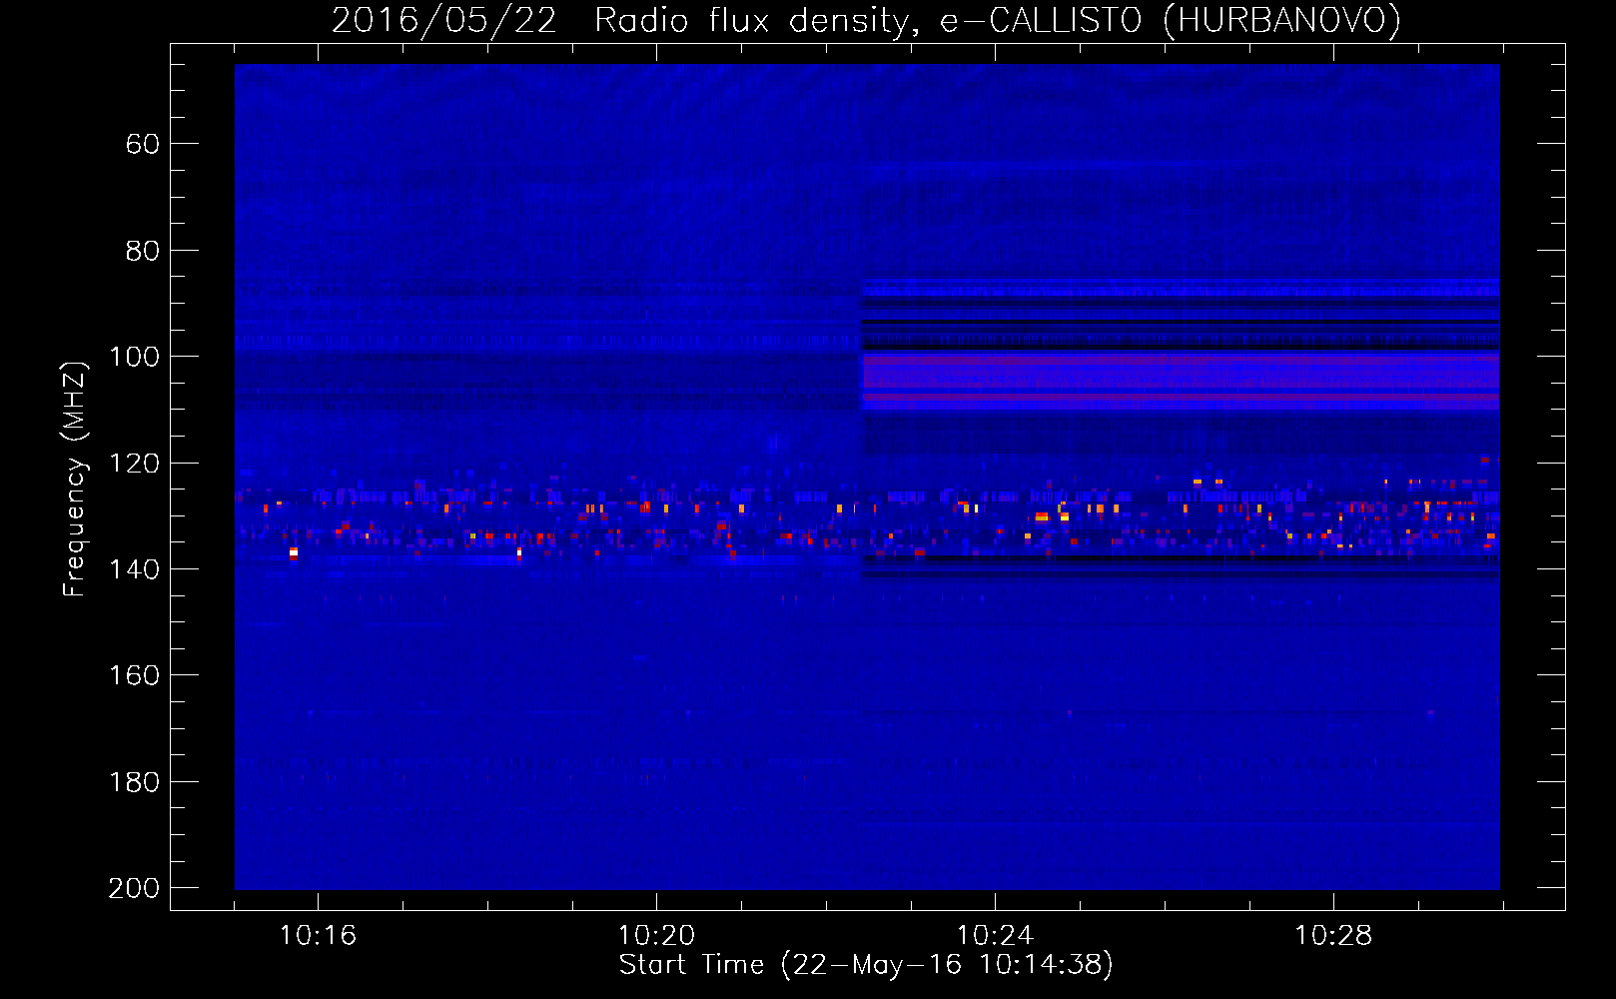
Task: Click the 10:20 time tick label
Action: click(656, 936)
